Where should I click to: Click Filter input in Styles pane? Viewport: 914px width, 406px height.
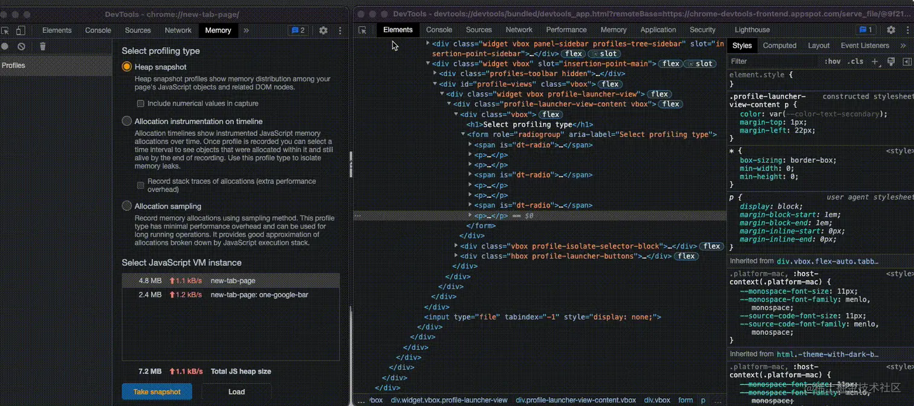click(774, 62)
